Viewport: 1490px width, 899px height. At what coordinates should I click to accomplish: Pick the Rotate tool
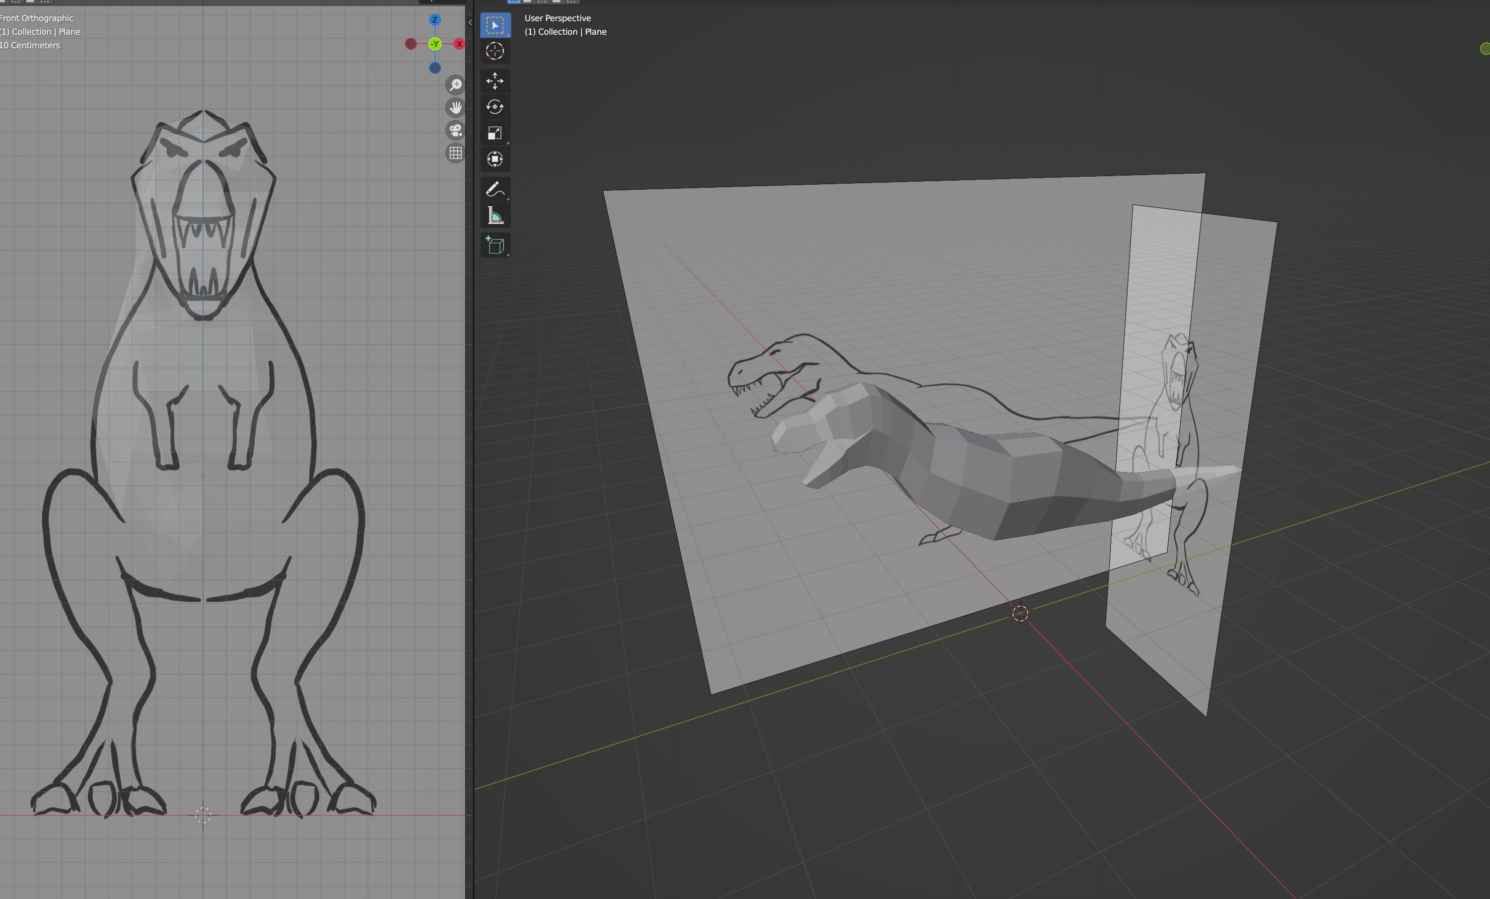(494, 107)
